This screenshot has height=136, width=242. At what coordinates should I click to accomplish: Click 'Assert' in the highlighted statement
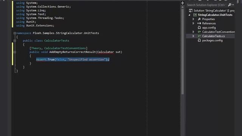point(41,60)
